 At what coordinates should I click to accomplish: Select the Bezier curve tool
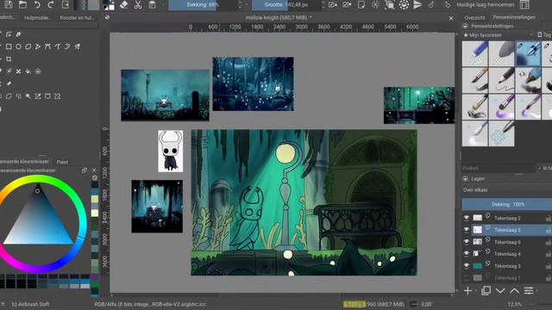pyautogui.click(x=47, y=46)
